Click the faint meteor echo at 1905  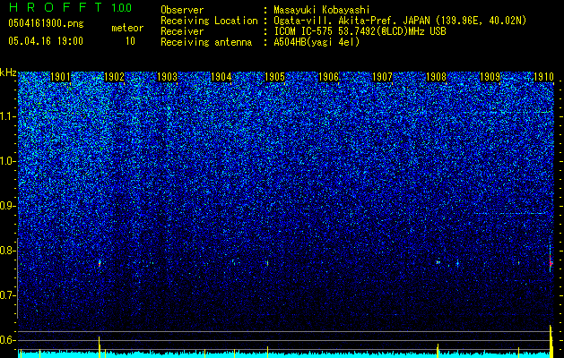267,263
